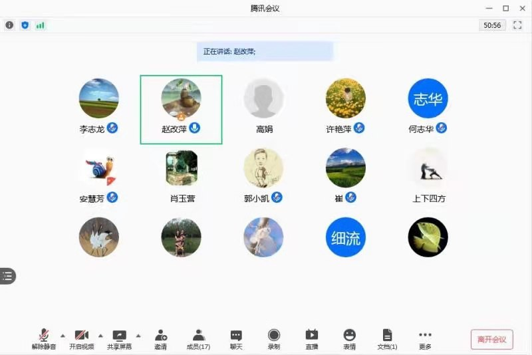Turn on video with the camera button
Screen dimensions: 532x355
coord(82,338)
